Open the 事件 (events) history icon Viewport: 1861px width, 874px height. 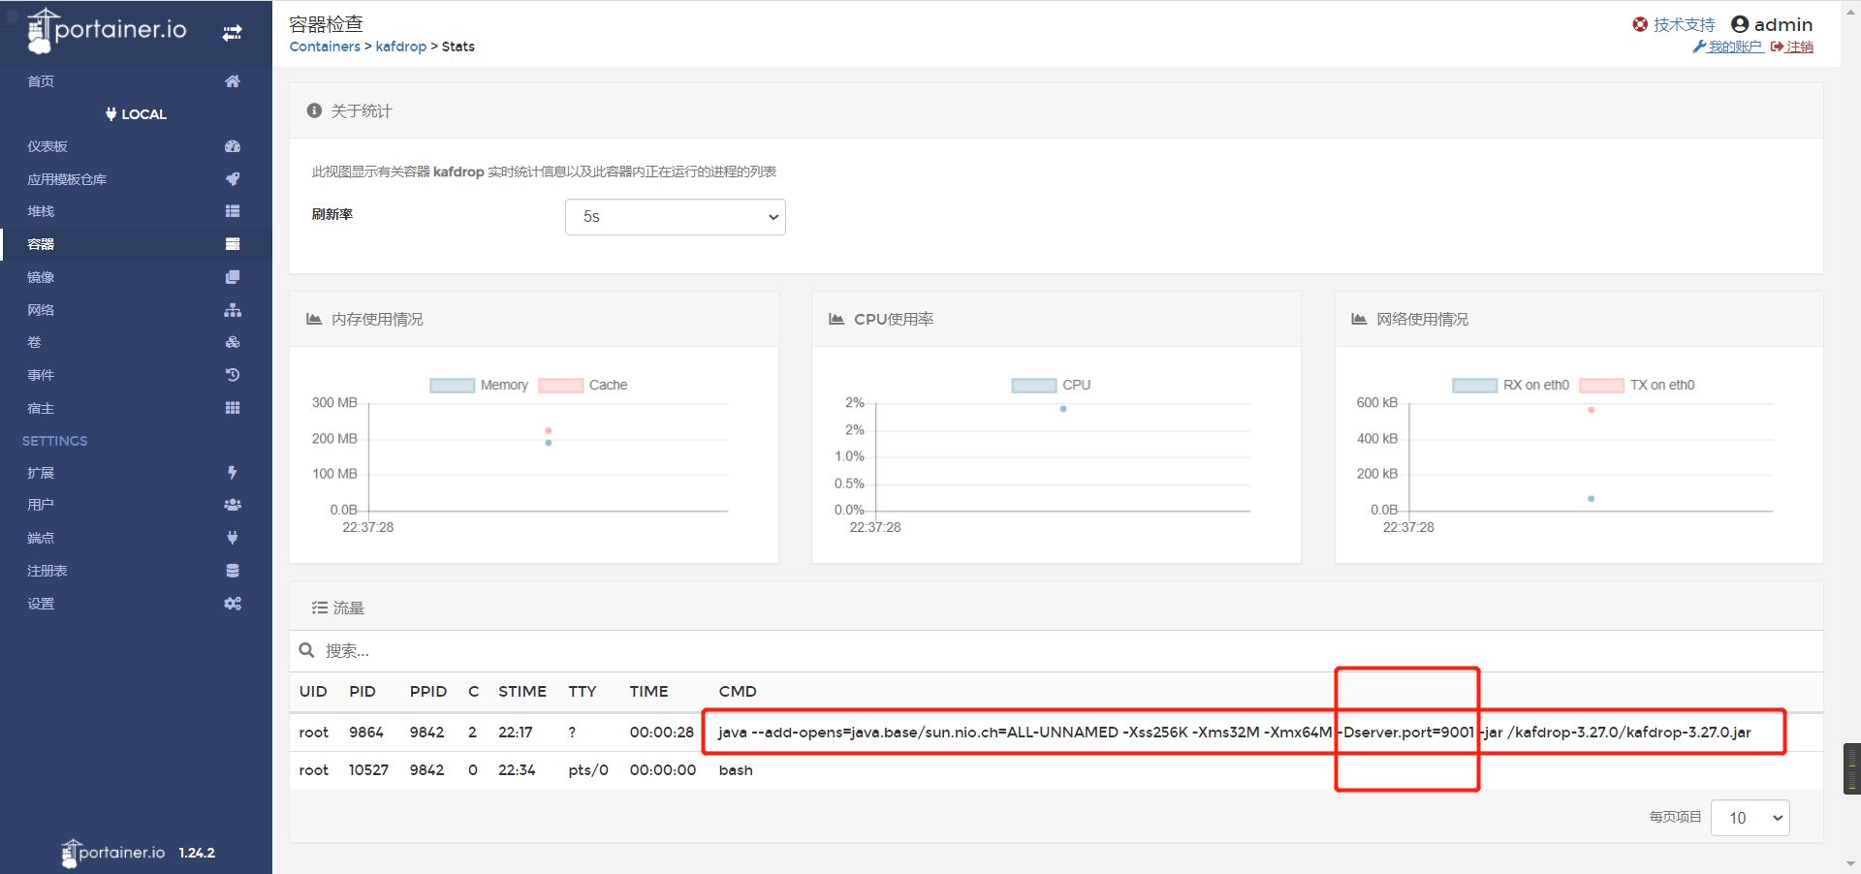pyautogui.click(x=232, y=375)
